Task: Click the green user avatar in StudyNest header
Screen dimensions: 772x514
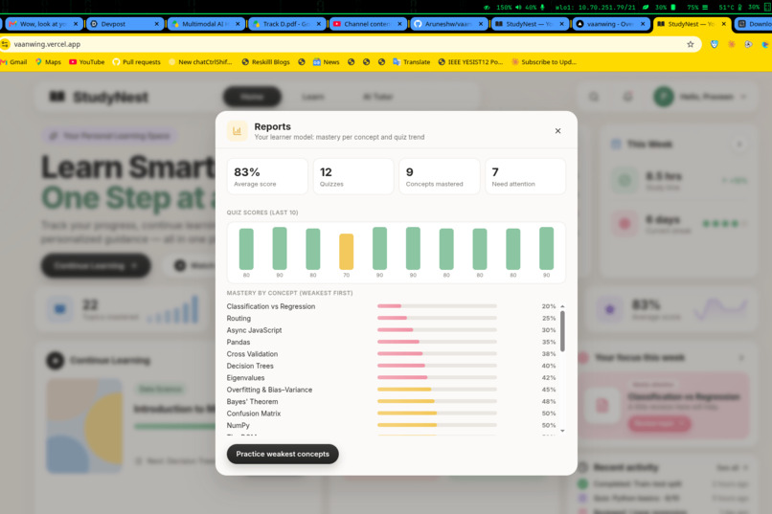Action: point(663,97)
